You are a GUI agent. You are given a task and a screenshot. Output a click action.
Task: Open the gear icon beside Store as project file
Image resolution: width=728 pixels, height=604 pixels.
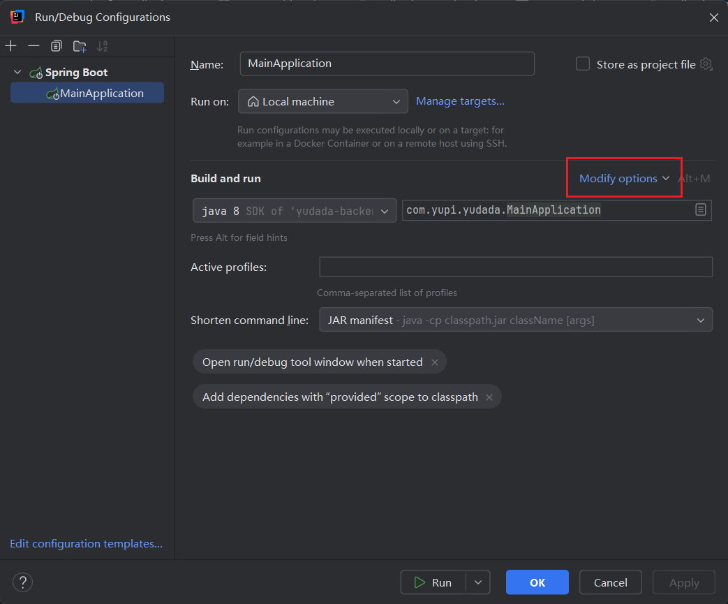706,64
